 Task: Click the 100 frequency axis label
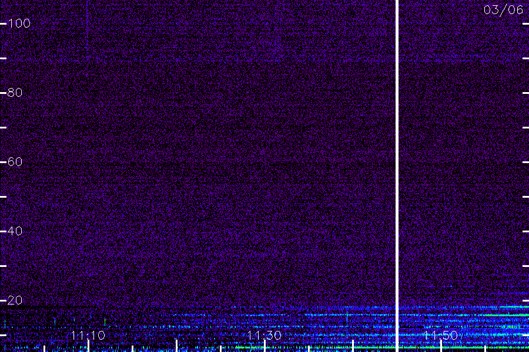click(x=19, y=23)
